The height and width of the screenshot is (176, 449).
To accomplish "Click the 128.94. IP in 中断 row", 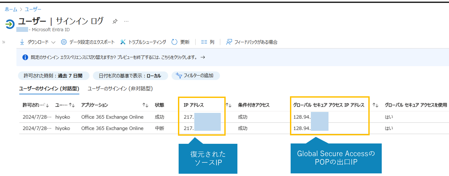I will [302, 128].
